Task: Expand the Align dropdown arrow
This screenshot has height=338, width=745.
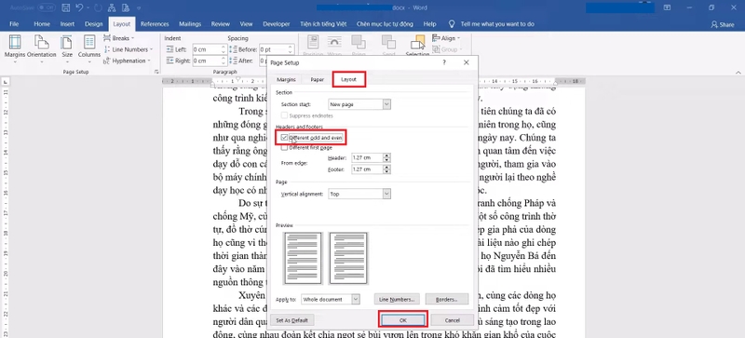Action: (x=459, y=38)
